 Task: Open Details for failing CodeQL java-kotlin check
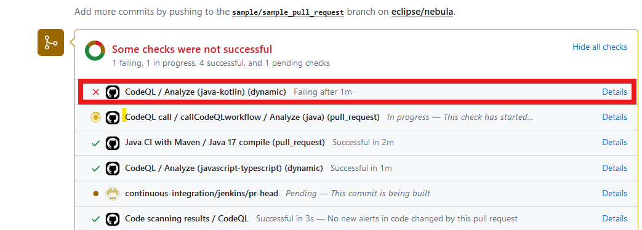pyautogui.click(x=614, y=92)
